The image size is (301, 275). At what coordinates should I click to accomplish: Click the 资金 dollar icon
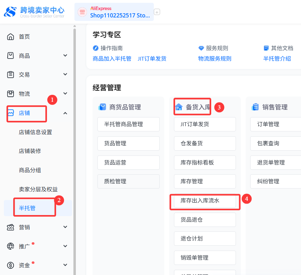[x=11, y=265]
